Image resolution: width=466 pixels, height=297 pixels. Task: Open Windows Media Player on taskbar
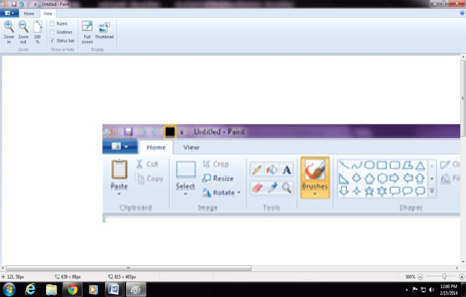click(x=93, y=289)
